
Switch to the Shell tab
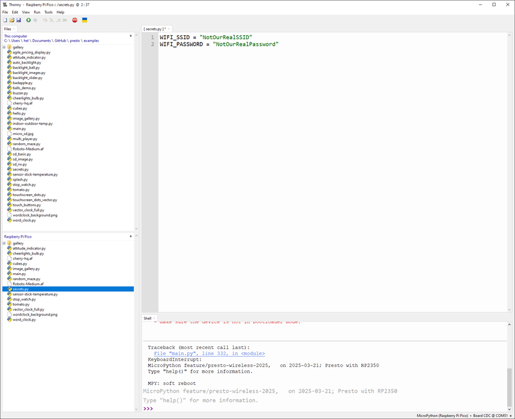click(x=147, y=318)
